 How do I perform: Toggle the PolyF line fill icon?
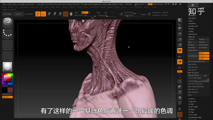point(180,103)
